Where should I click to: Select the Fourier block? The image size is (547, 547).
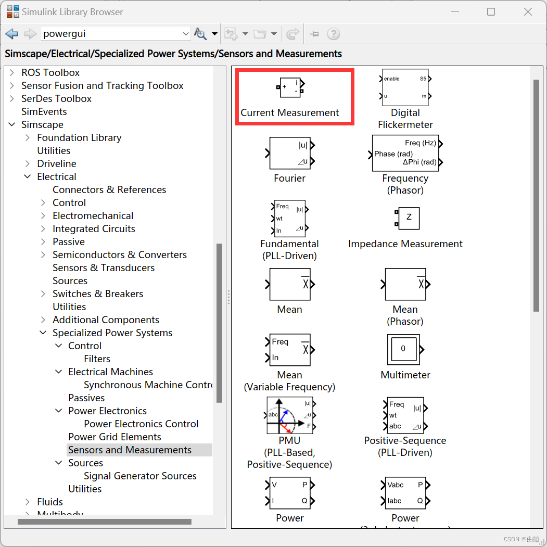289,153
